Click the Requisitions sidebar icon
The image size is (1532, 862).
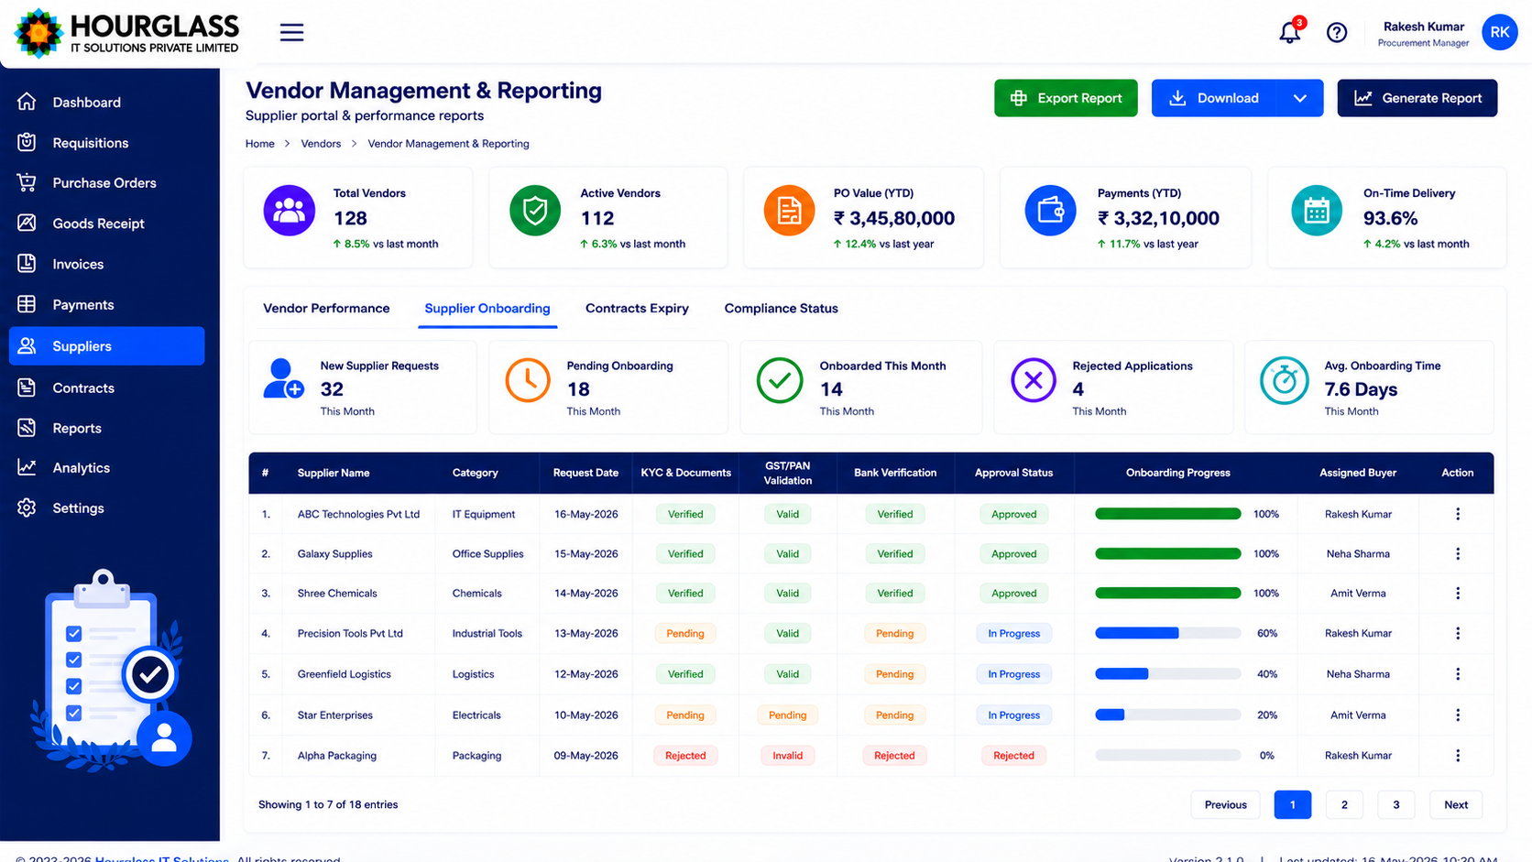(x=27, y=142)
